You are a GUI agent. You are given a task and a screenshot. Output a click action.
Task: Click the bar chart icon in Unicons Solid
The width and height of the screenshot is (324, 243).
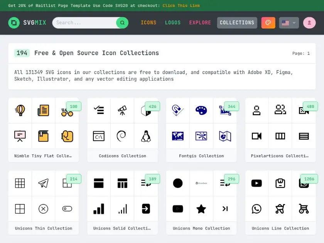point(99,209)
